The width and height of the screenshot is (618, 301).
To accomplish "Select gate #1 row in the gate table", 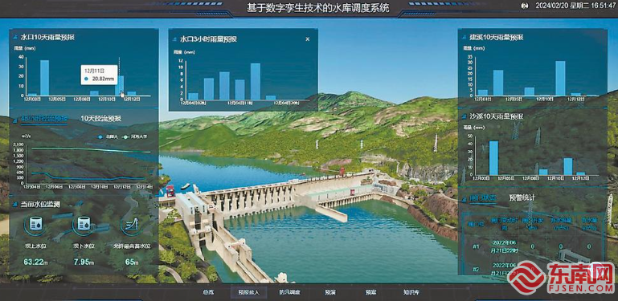I will click(532, 246).
